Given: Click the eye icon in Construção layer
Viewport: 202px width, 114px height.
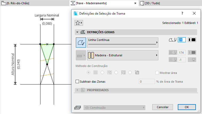Looking at the screenshot, I should [87, 108].
